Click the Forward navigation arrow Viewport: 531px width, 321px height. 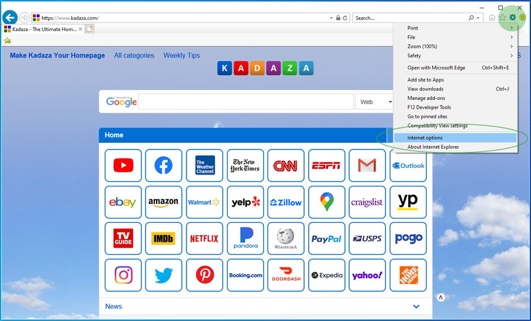[24, 18]
